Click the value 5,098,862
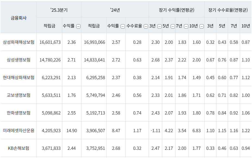252x158 pixels. pyautogui.click(x=51, y=113)
